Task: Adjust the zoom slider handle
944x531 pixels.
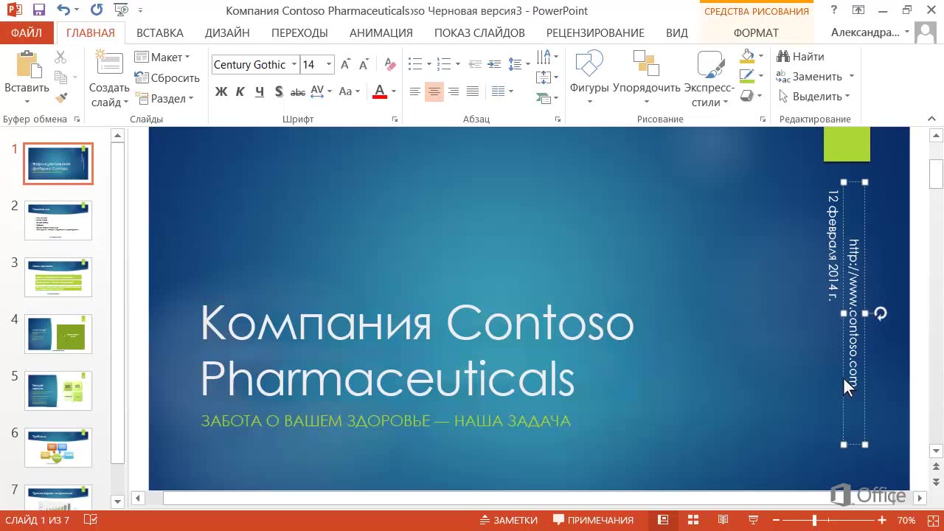Action: point(814,520)
